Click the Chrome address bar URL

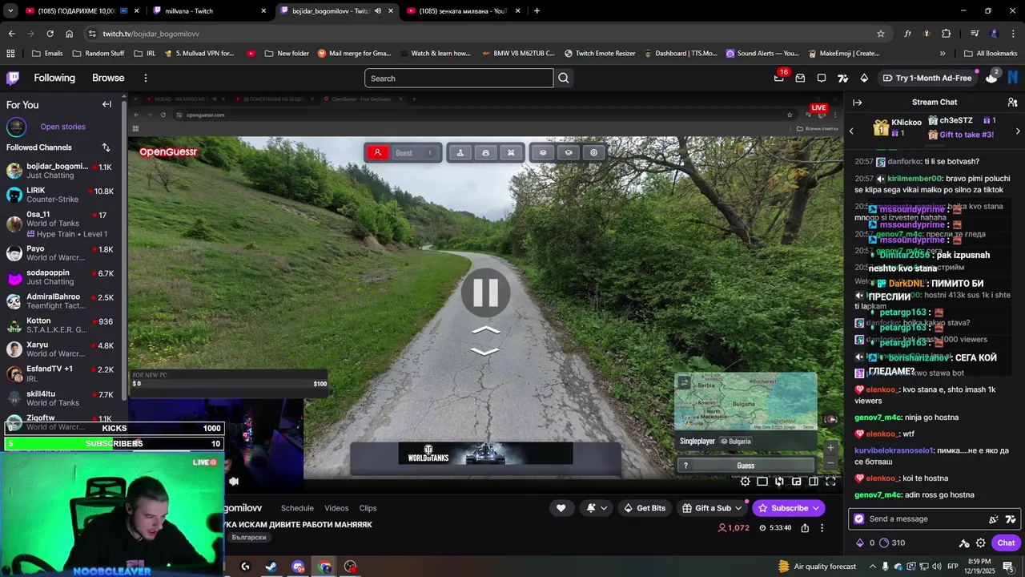click(151, 34)
